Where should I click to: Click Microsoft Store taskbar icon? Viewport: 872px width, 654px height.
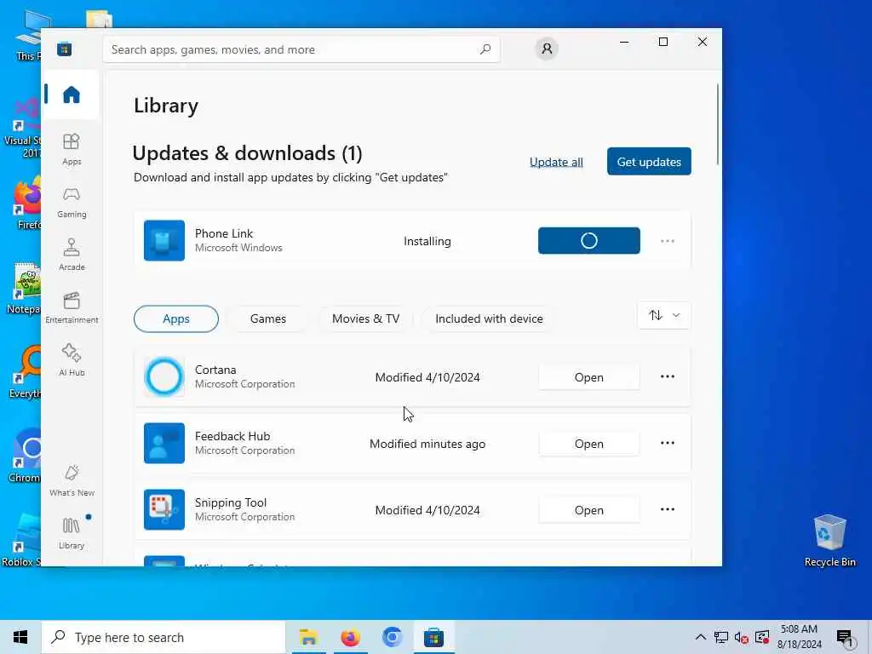[x=433, y=637]
